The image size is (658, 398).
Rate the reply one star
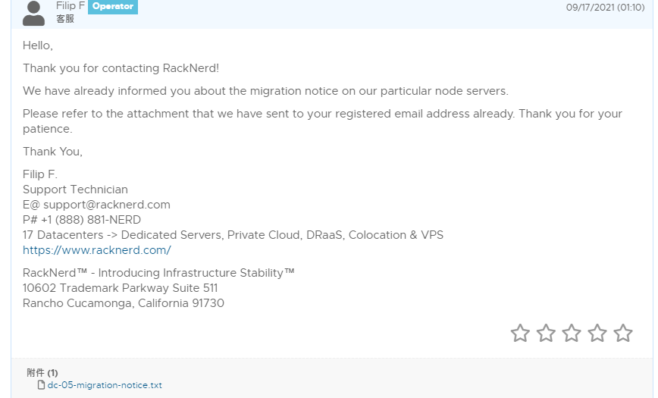(x=520, y=333)
